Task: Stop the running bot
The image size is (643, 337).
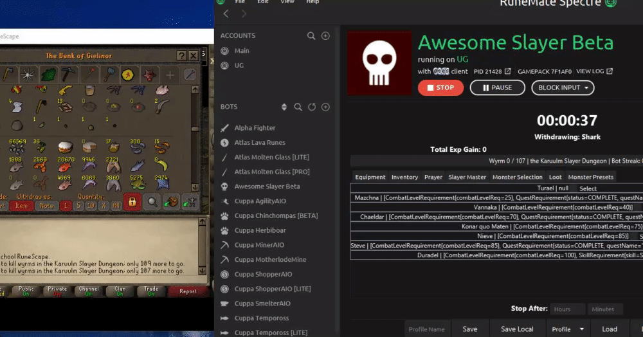Action: [441, 87]
